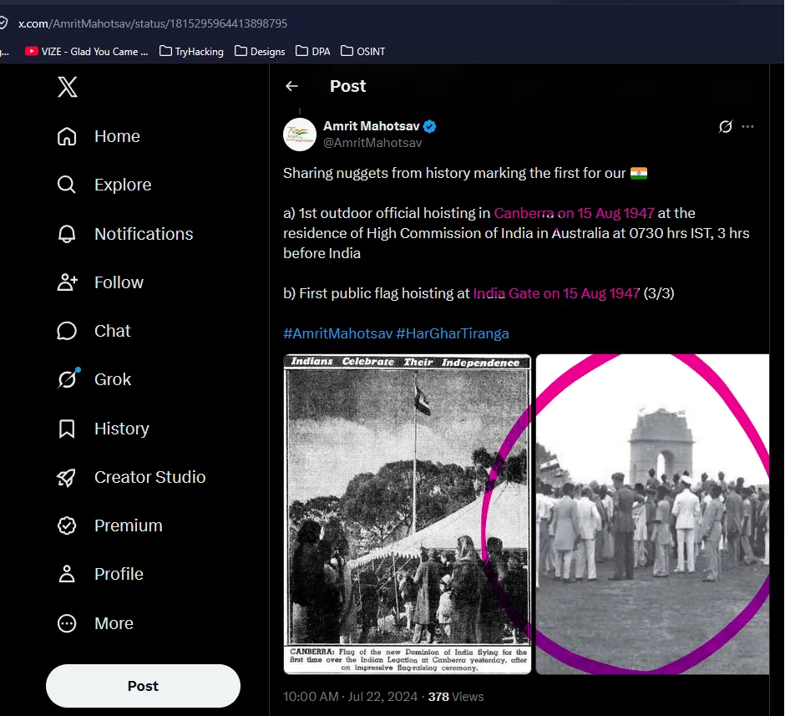
Task: Select the Explore menu label
Action: 123,185
